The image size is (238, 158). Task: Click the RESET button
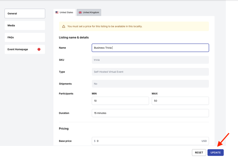coord(199,152)
